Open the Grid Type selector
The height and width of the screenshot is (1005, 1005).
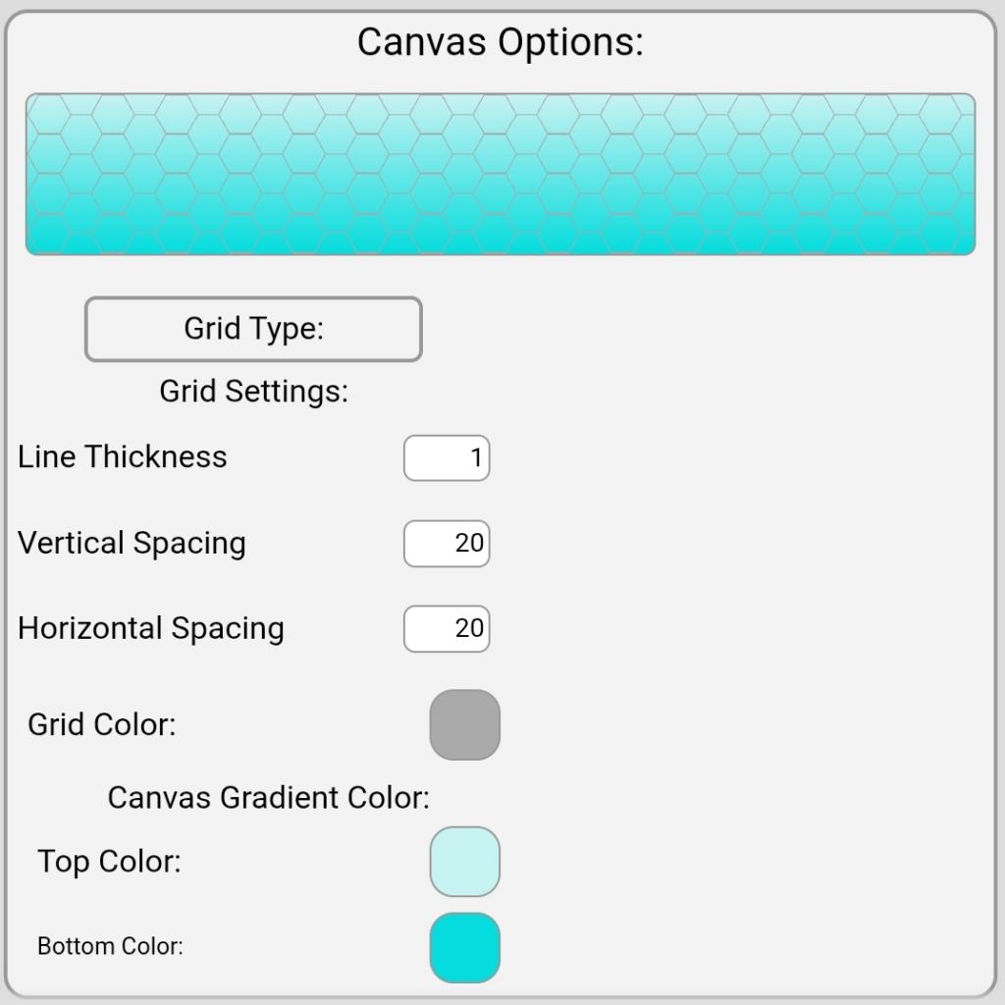click(253, 330)
